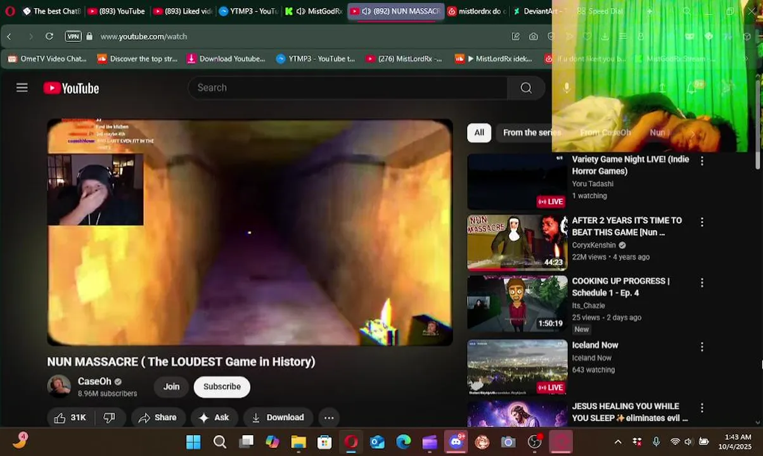Open Task View on the taskbar
Screen dimensions: 763x456
pyautogui.click(x=247, y=441)
